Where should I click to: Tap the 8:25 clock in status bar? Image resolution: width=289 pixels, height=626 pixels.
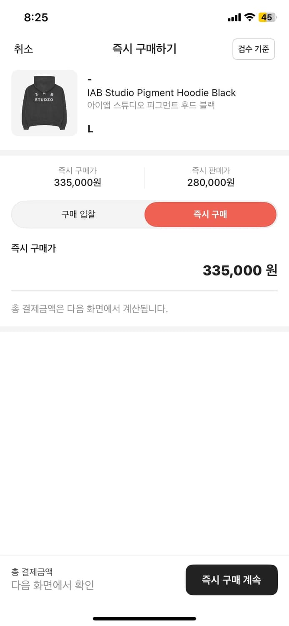37,17
